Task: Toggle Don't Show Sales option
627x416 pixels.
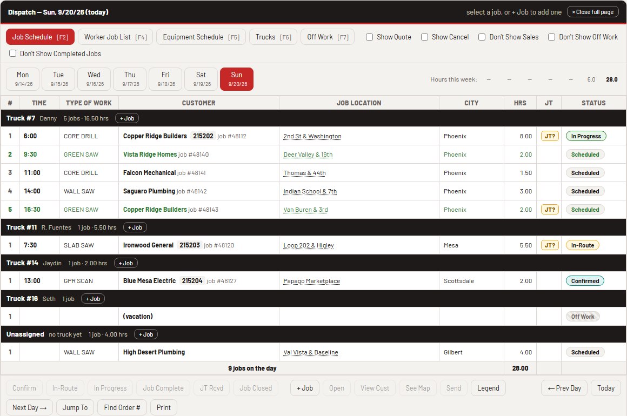Action: pos(482,37)
